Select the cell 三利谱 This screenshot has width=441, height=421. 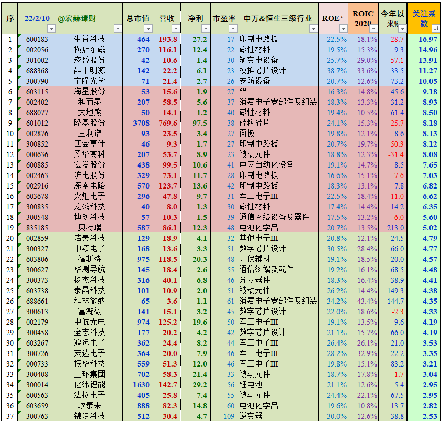(89, 134)
